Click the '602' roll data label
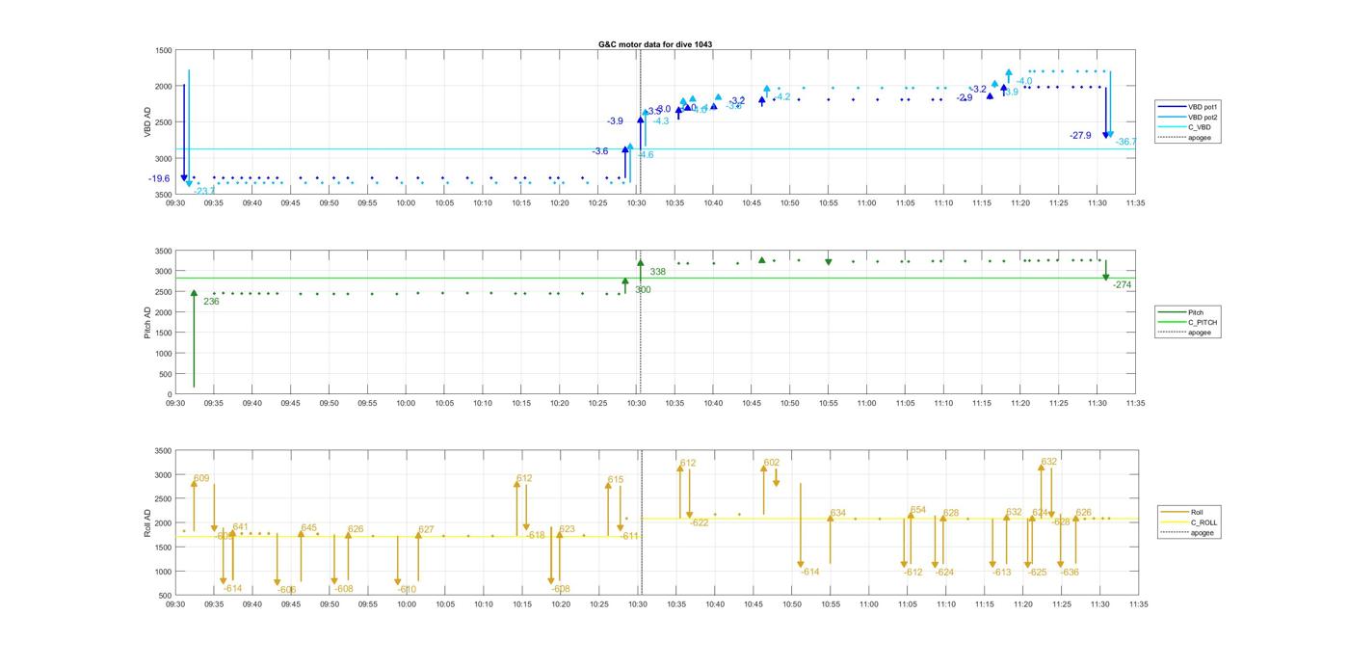 (x=772, y=463)
